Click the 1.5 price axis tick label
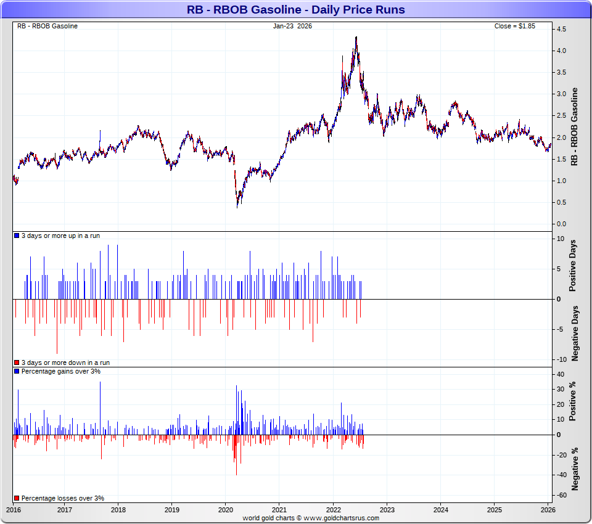 click(x=561, y=159)
